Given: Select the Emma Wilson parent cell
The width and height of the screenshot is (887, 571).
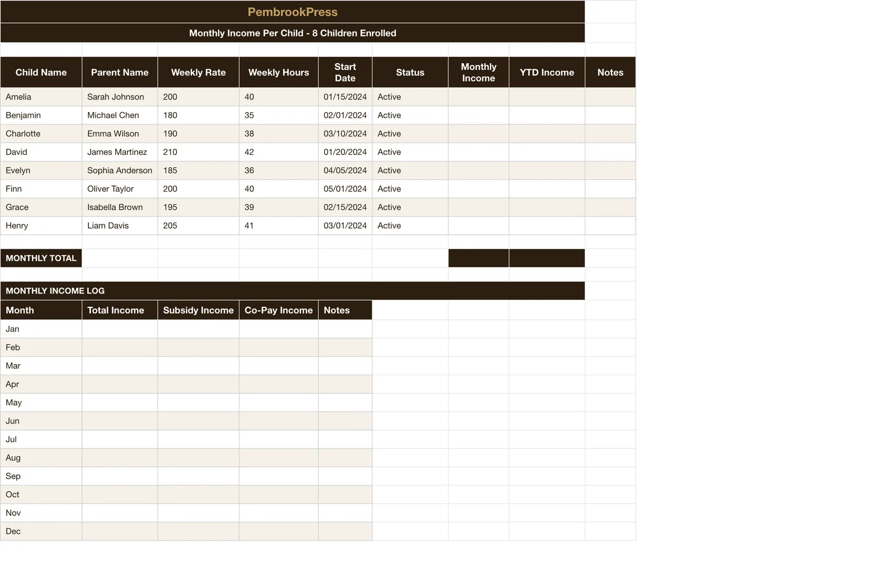Looking at the screenshot, I should [120, 133].
